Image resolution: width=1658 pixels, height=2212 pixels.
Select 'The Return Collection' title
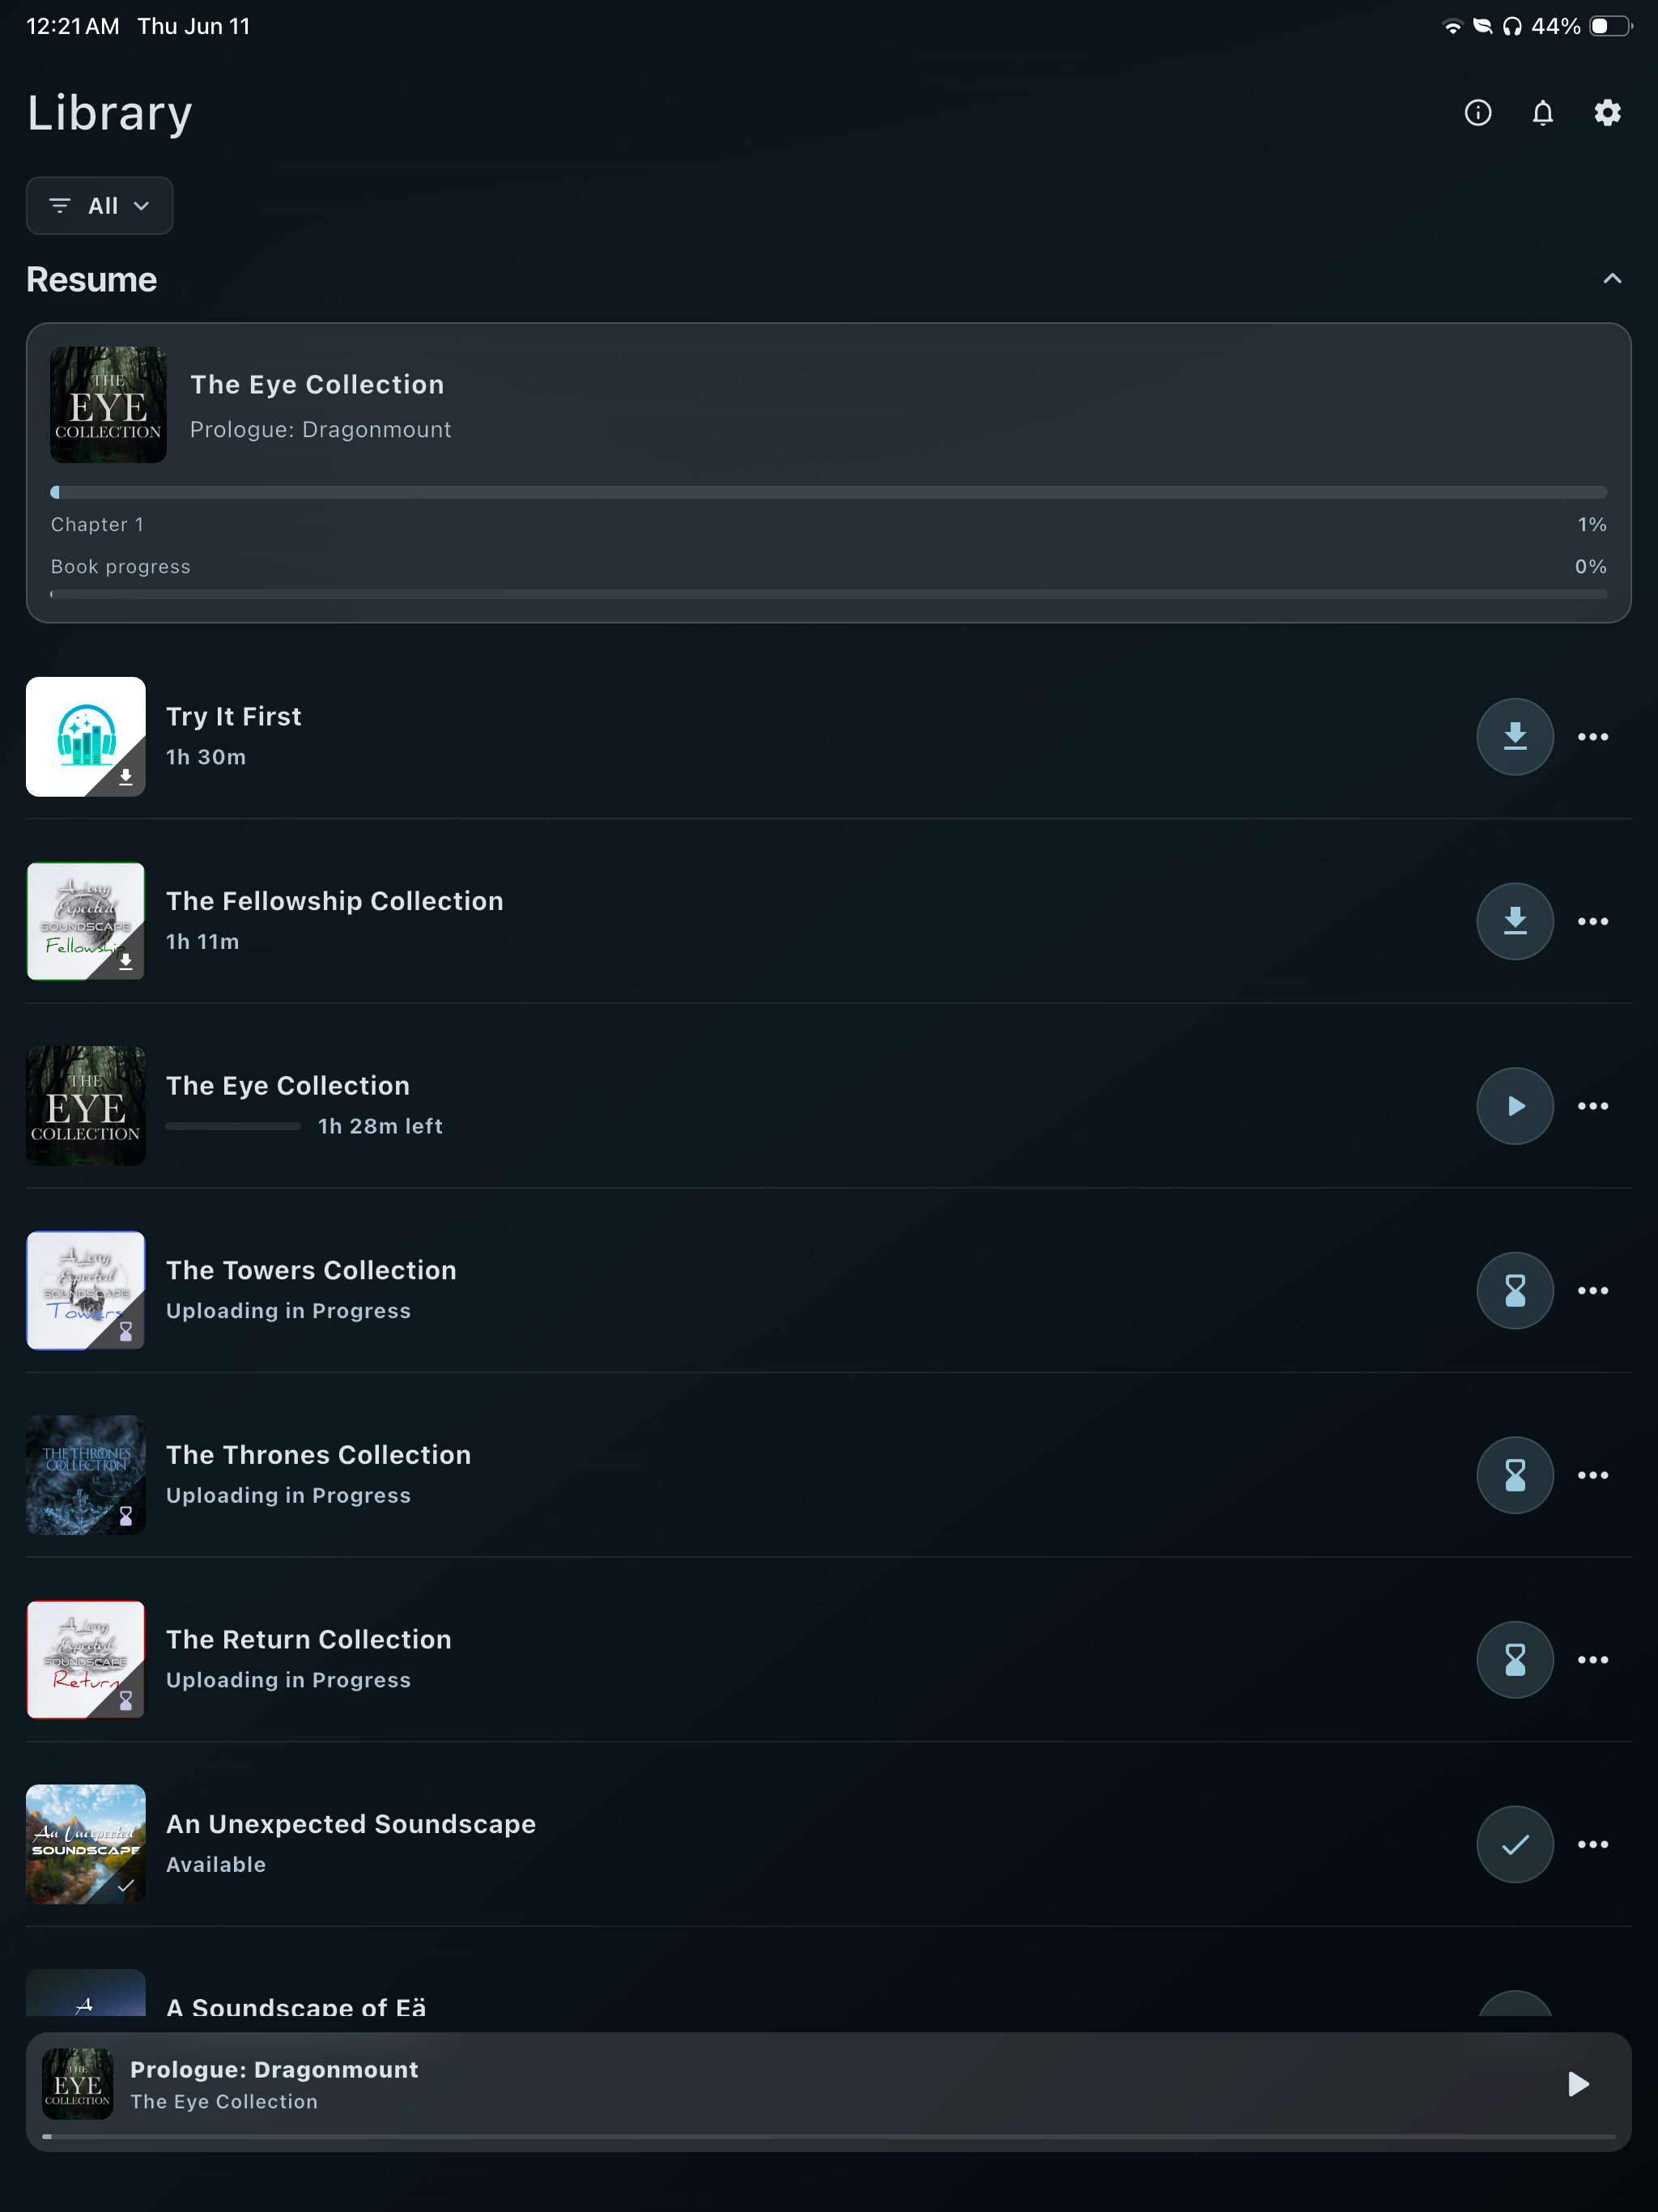[x=309, y=1640]
